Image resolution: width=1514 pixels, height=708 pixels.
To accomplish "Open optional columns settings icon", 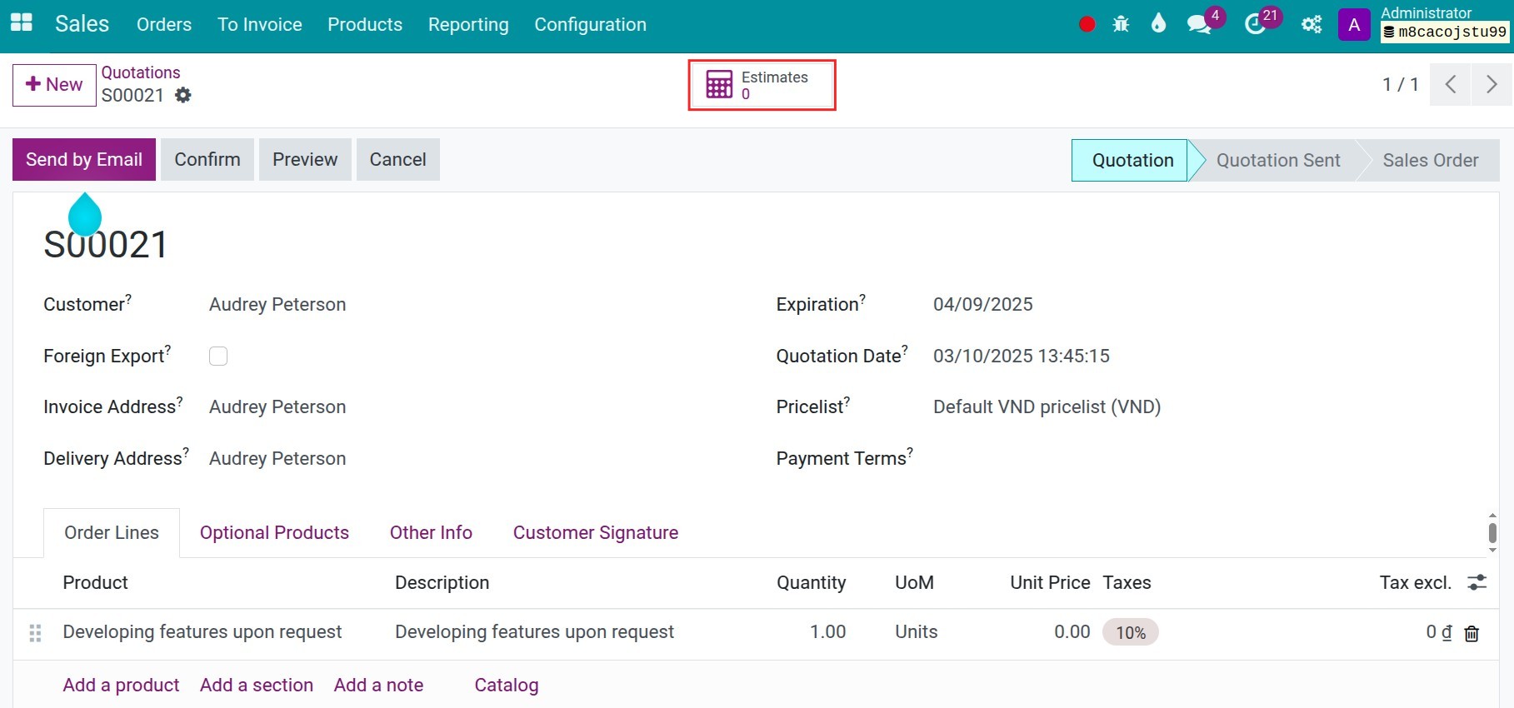I will click(x=1477, y=582).
